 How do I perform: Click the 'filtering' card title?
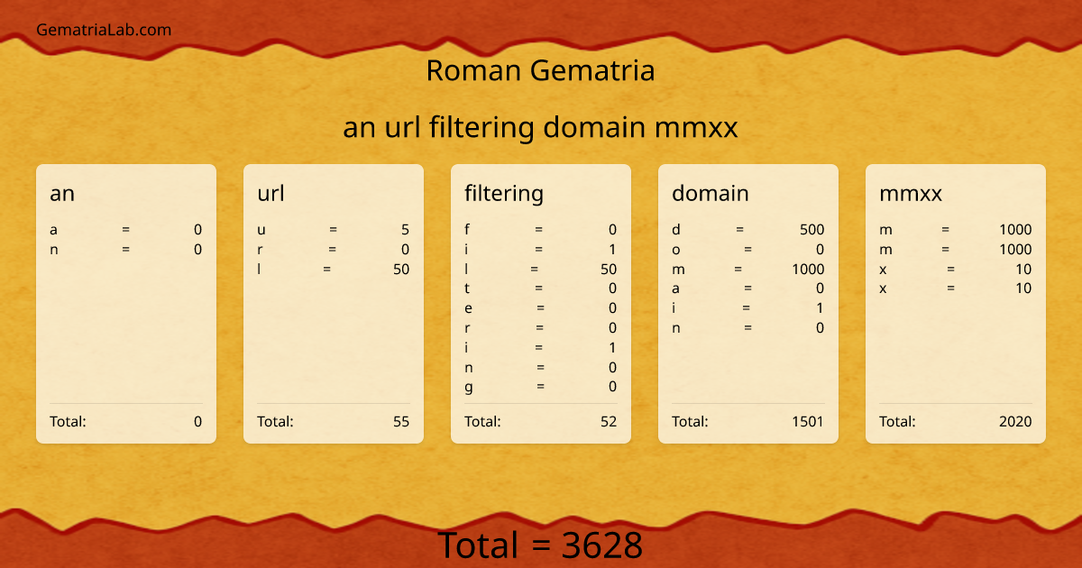504,193
